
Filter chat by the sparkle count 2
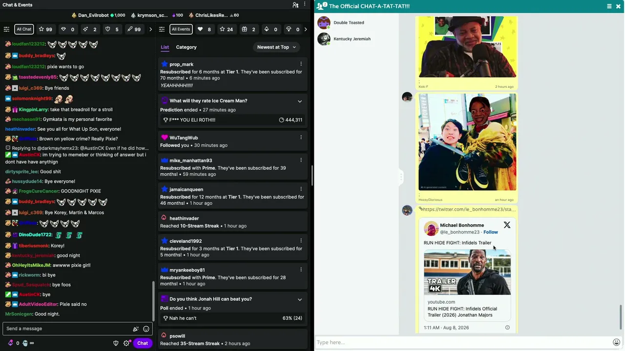89,29
